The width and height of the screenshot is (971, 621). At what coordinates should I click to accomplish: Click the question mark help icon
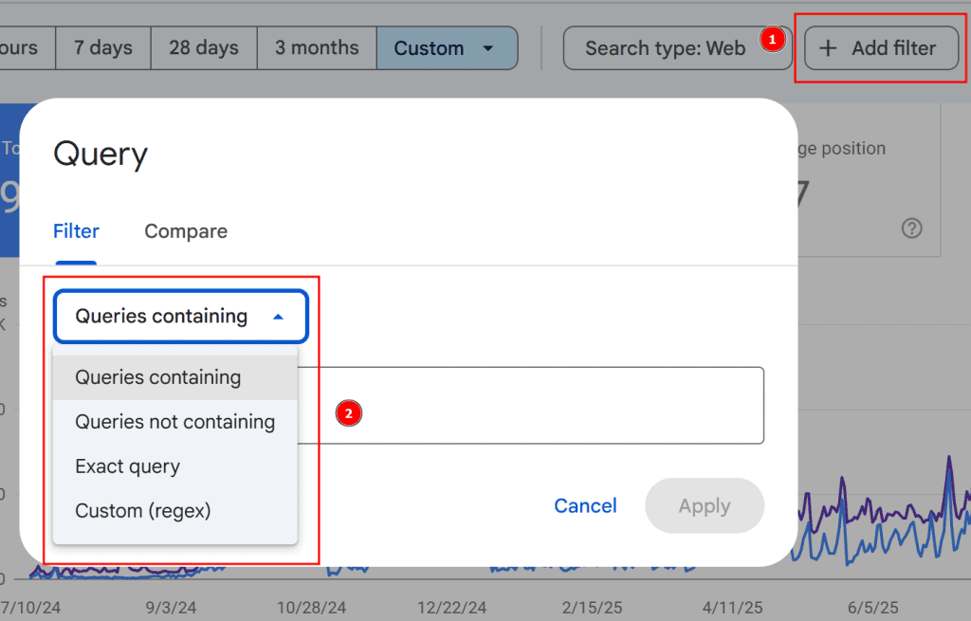(x=911, y=228)
